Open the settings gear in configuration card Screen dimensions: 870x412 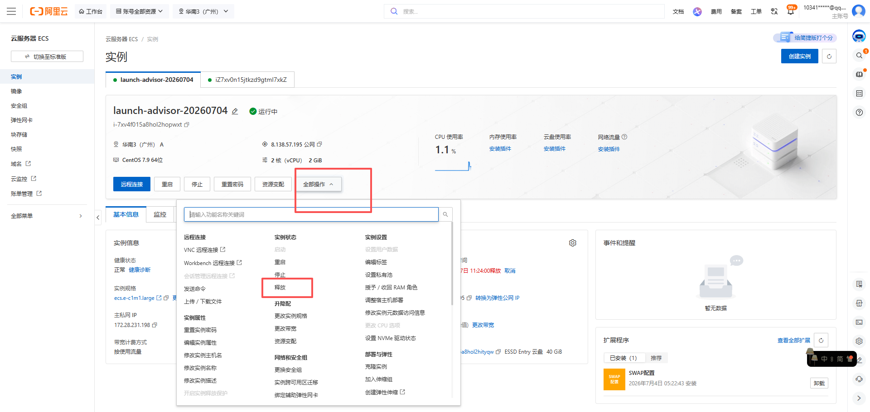tap(573, 243)
